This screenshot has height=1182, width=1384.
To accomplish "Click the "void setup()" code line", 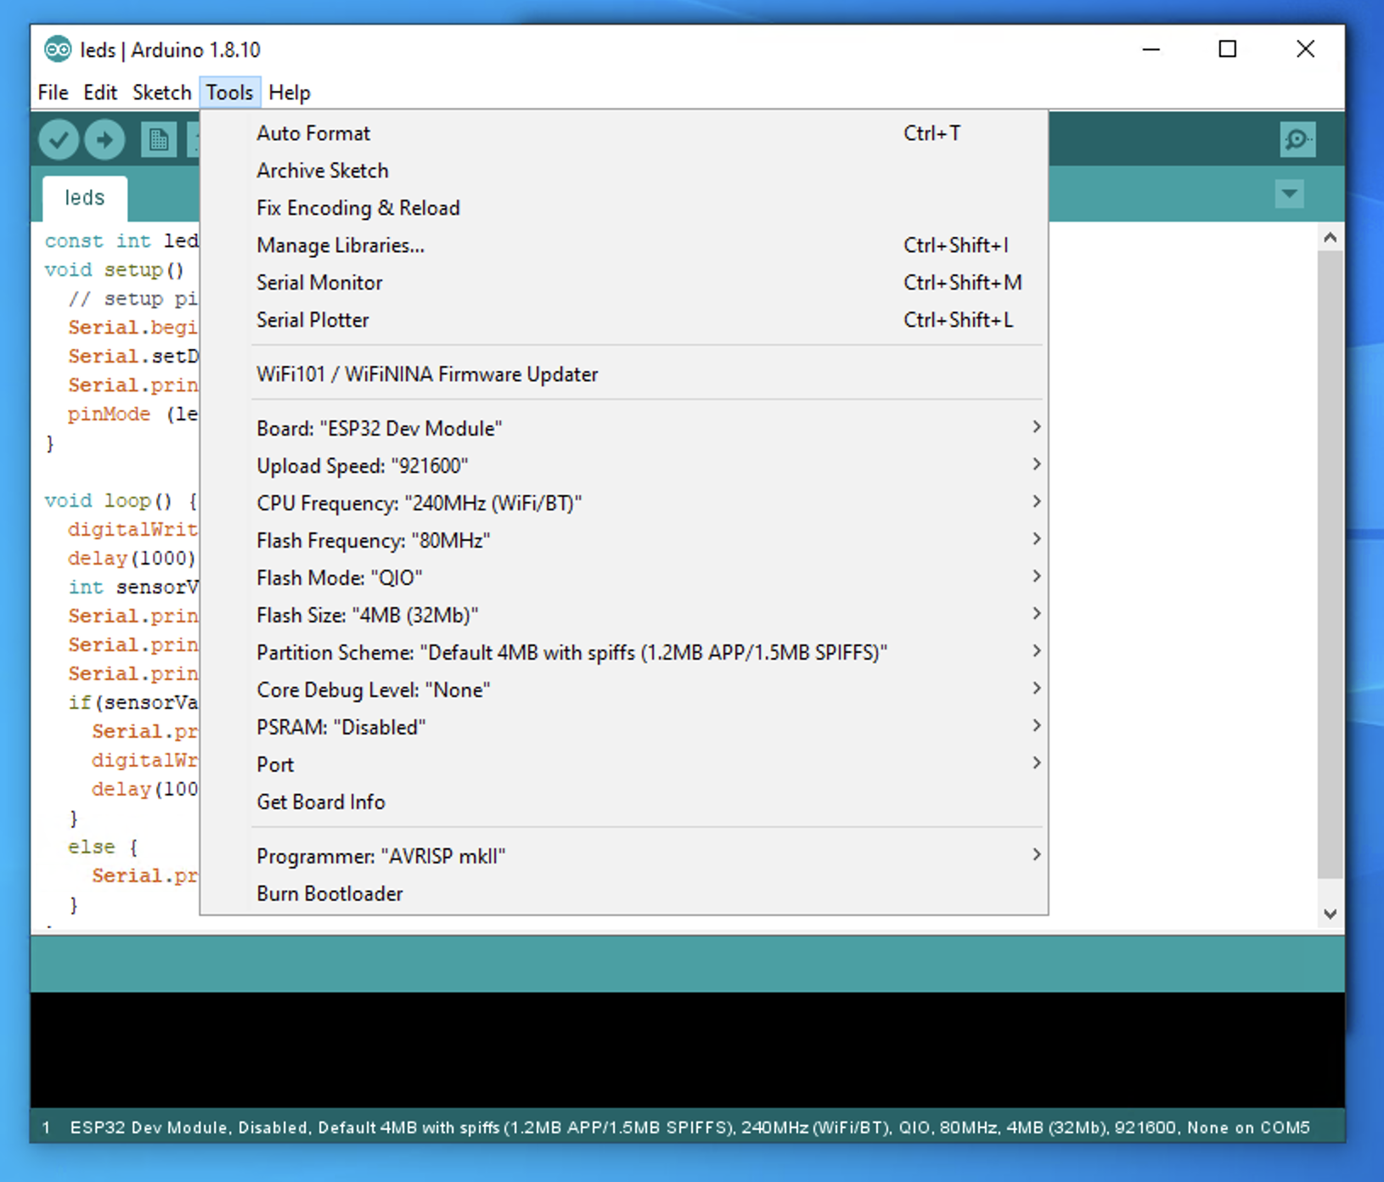I will point(115,270).
